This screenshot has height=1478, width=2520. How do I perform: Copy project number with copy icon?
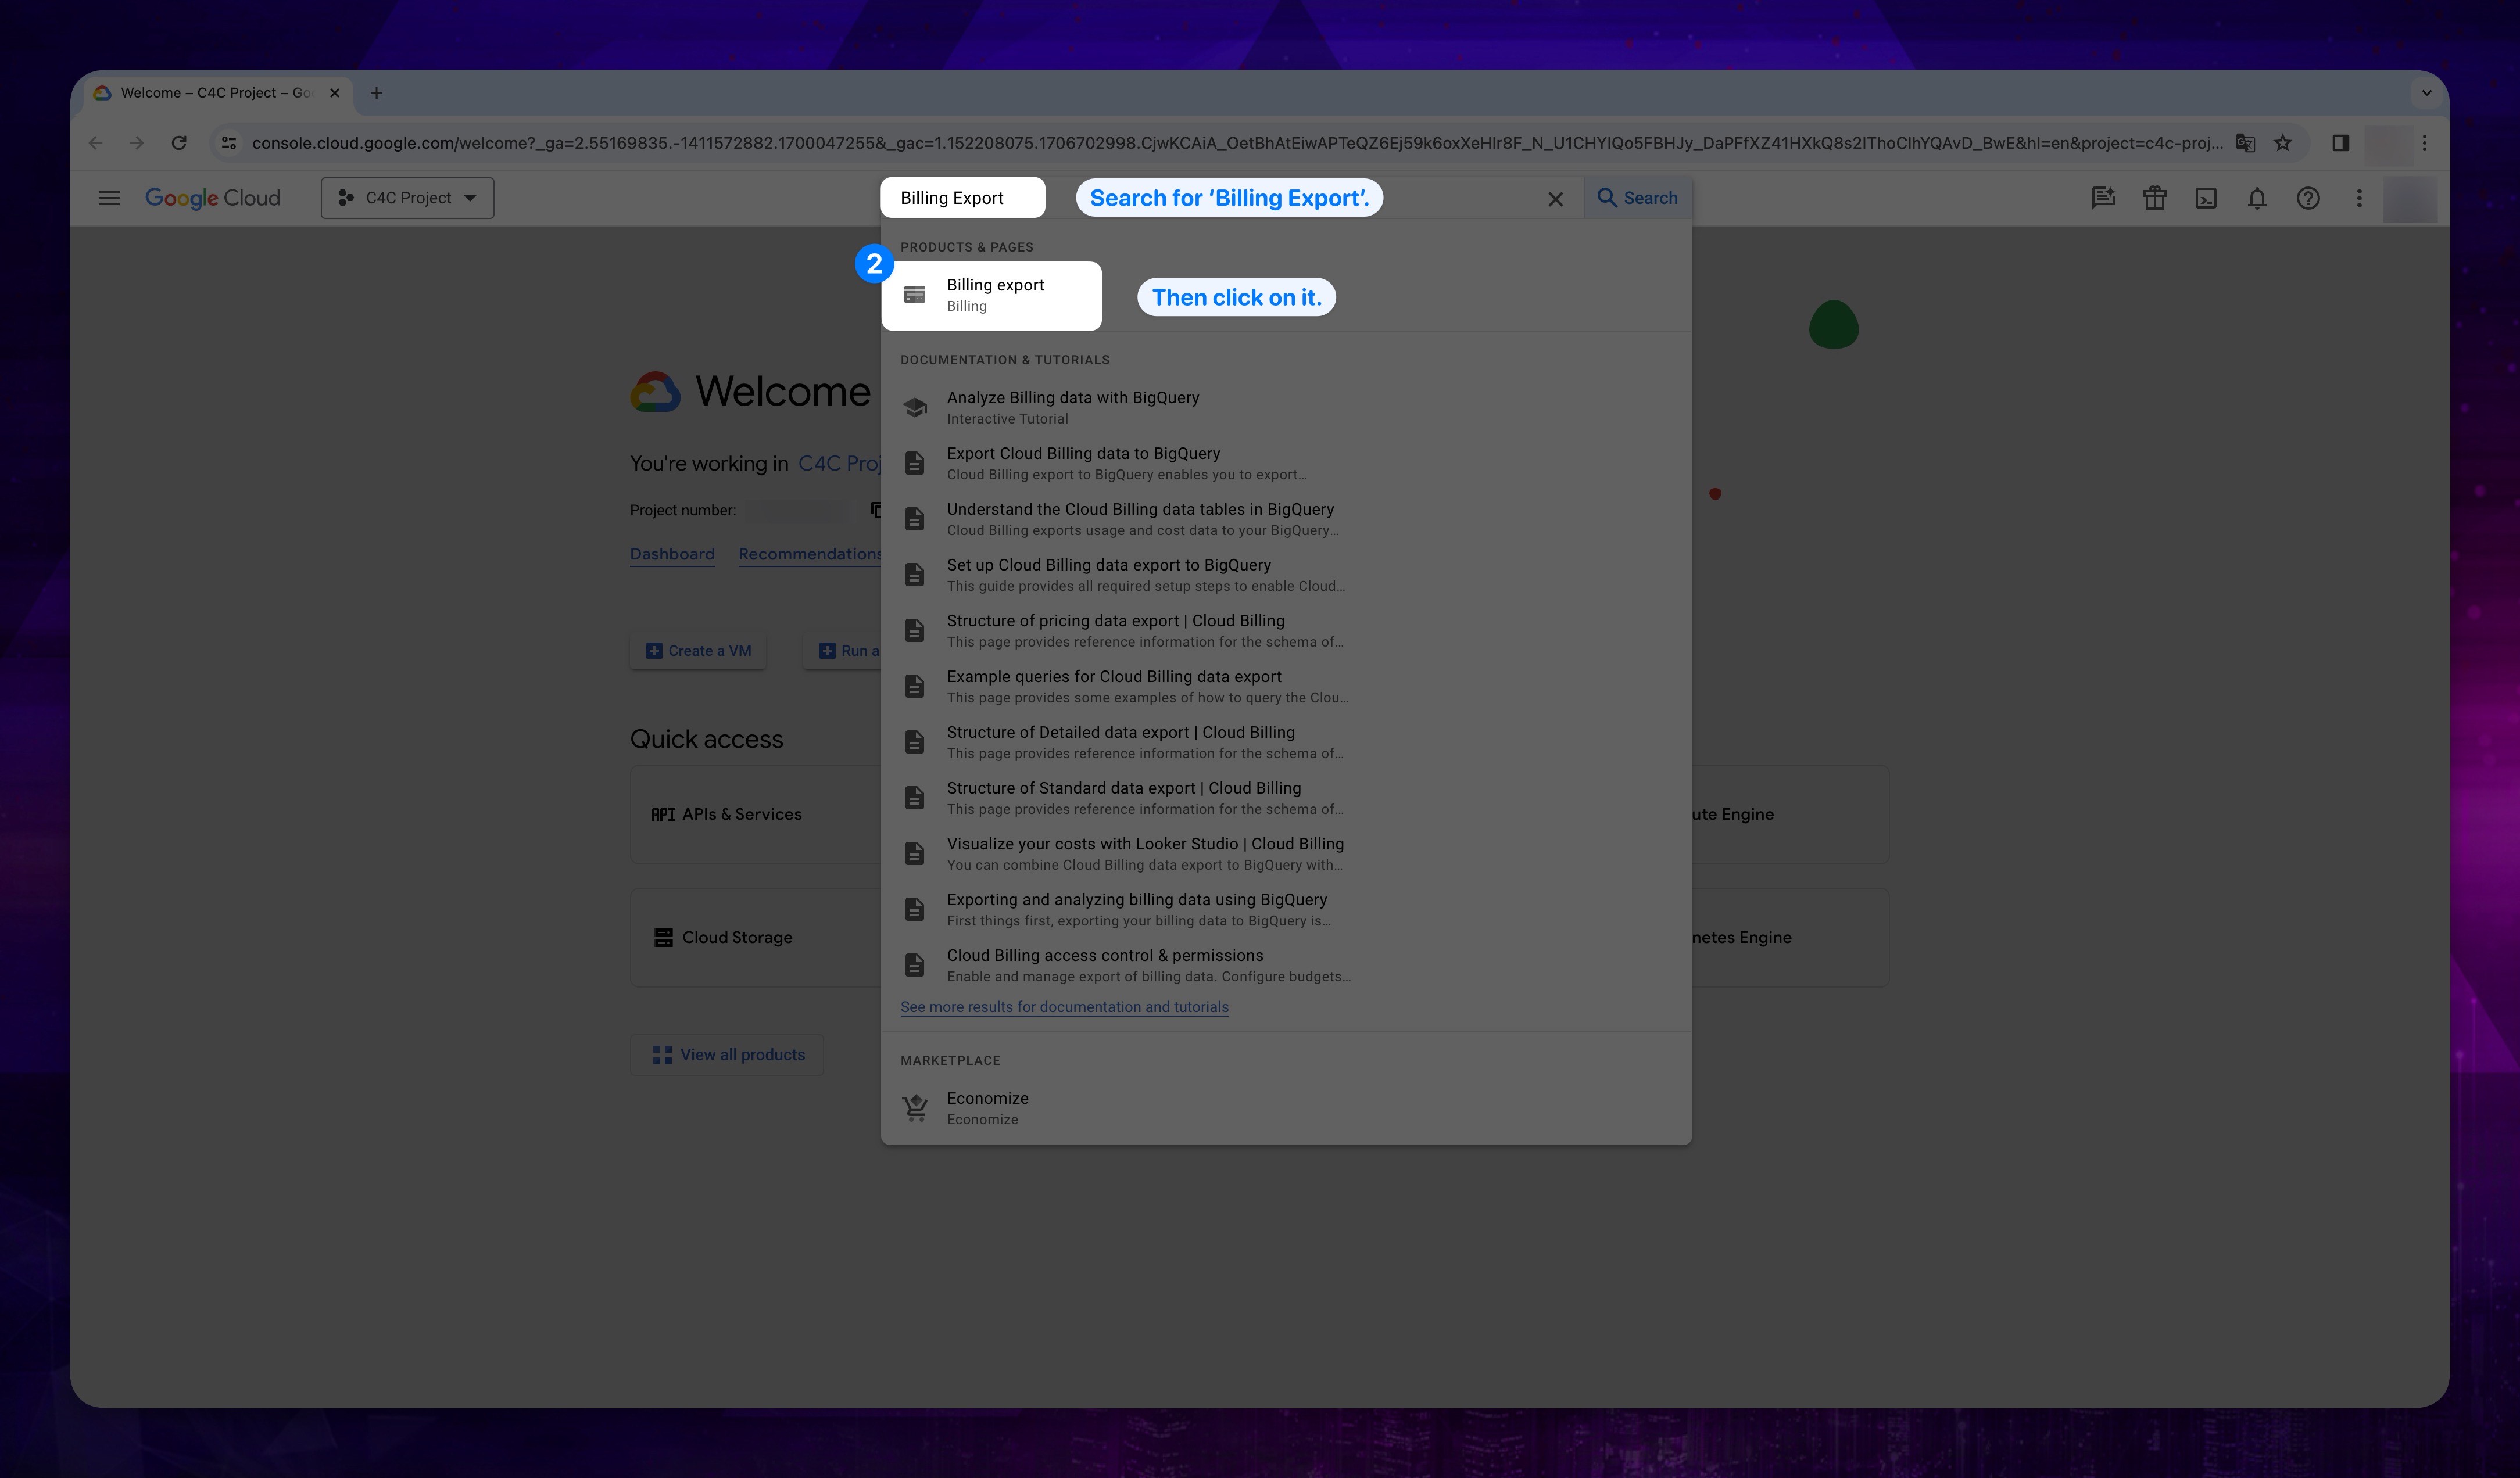pos(876,511)
